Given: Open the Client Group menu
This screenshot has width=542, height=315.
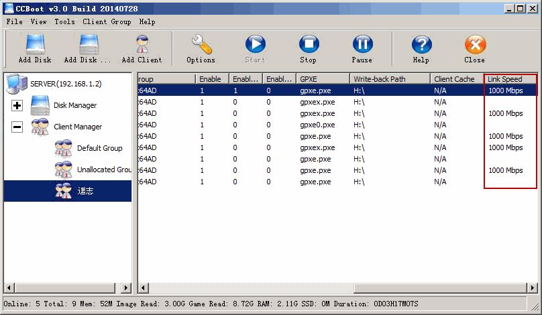Looking at the screenshot, I should (107, 21).
